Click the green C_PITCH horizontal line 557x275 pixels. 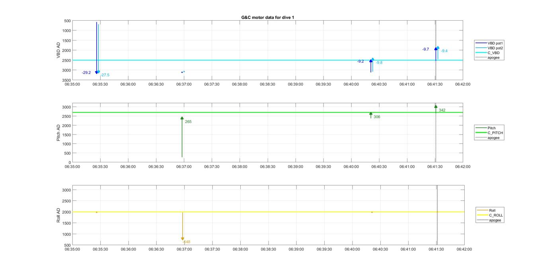[267, 112]
